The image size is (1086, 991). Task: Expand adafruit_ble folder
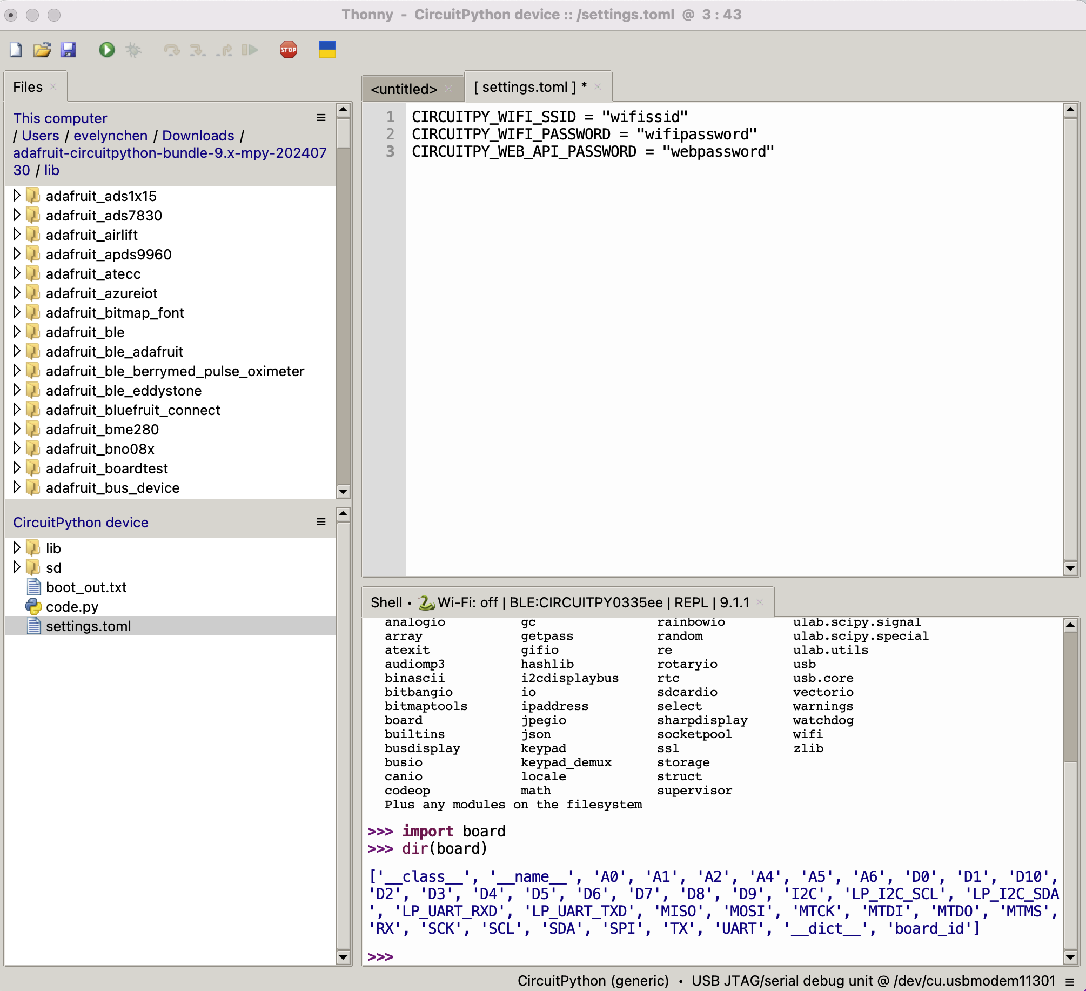17,332
